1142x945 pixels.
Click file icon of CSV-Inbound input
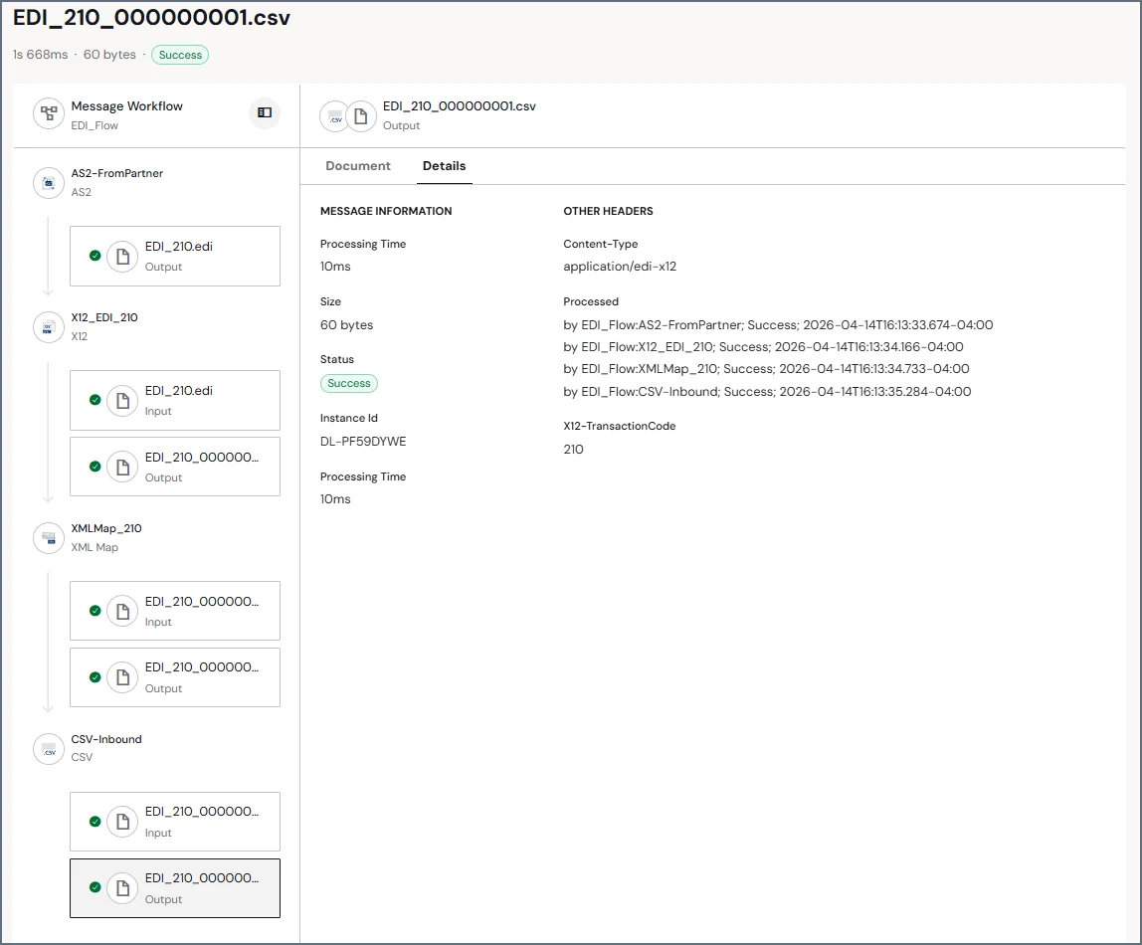(122, 822)
